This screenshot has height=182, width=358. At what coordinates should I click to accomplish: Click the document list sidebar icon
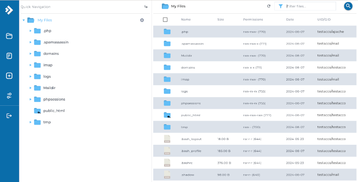[9, 56]
